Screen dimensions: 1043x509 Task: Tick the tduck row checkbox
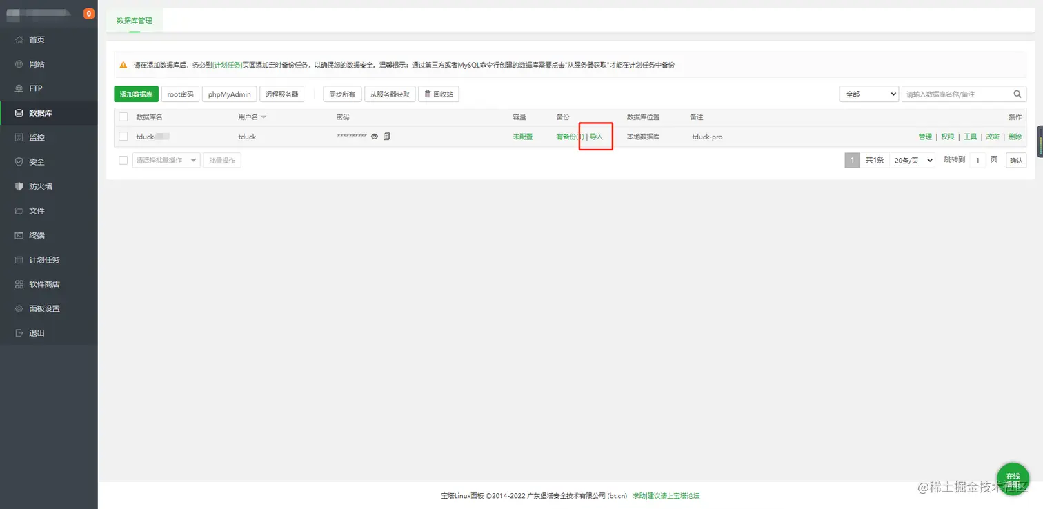tap(123, 137)
